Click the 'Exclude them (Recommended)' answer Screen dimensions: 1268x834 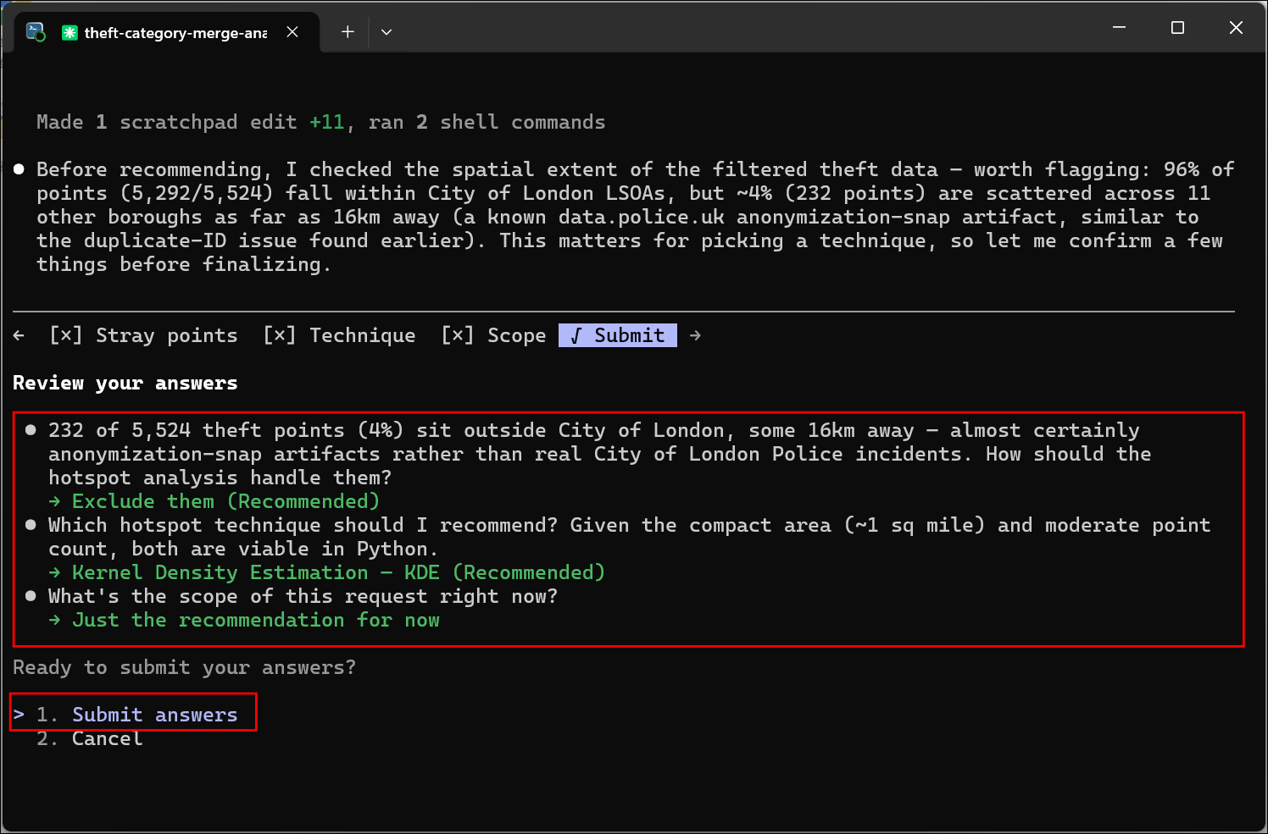(x=225, y=501)
